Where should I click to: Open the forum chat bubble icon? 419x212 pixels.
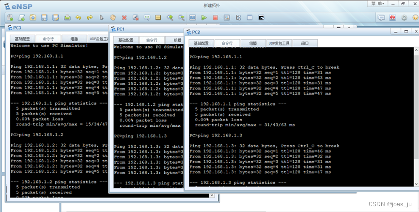click(x=381, y=18)
